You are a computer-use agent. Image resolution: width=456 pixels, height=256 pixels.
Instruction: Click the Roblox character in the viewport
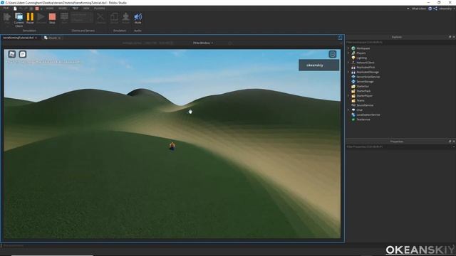point(172,146)
